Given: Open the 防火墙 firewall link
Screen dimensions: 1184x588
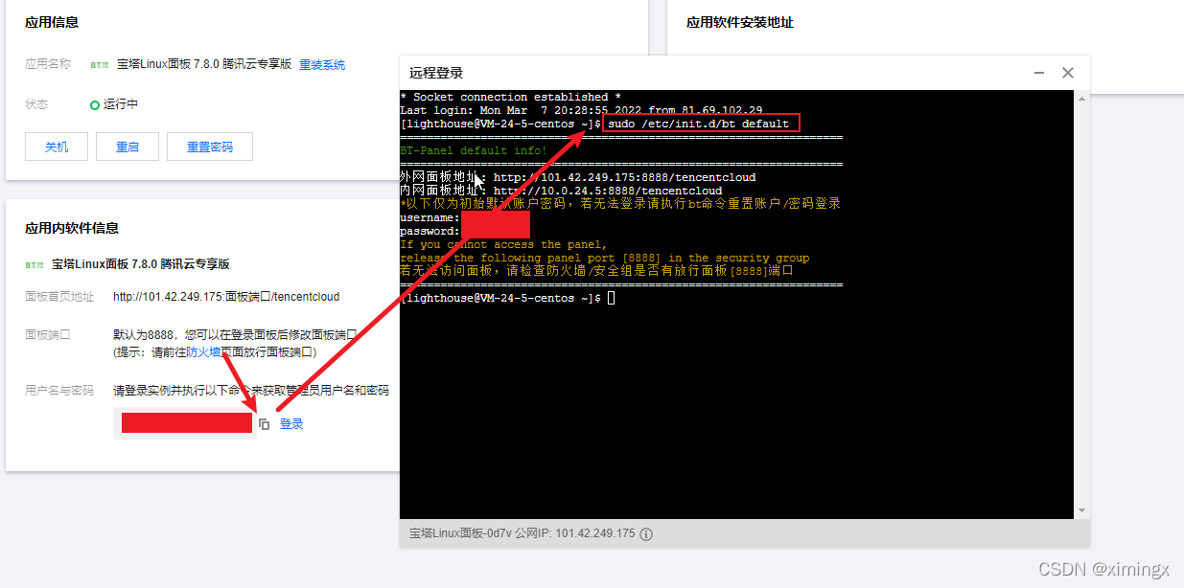Looking at the screenshot, I should 204,351.
